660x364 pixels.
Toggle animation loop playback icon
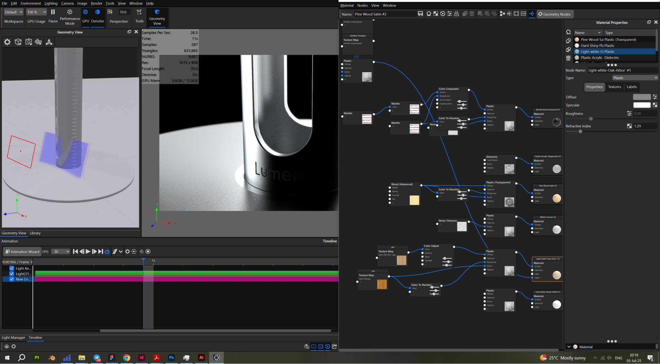coord(107,252)
